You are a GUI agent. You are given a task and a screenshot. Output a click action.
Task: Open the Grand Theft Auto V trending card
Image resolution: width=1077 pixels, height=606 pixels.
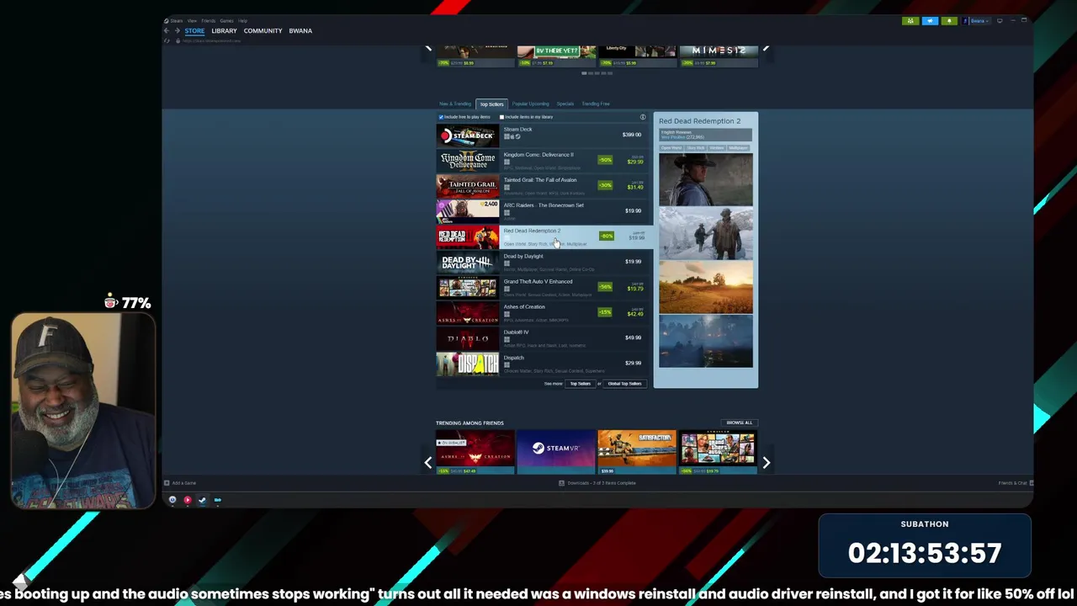[717, 452]
